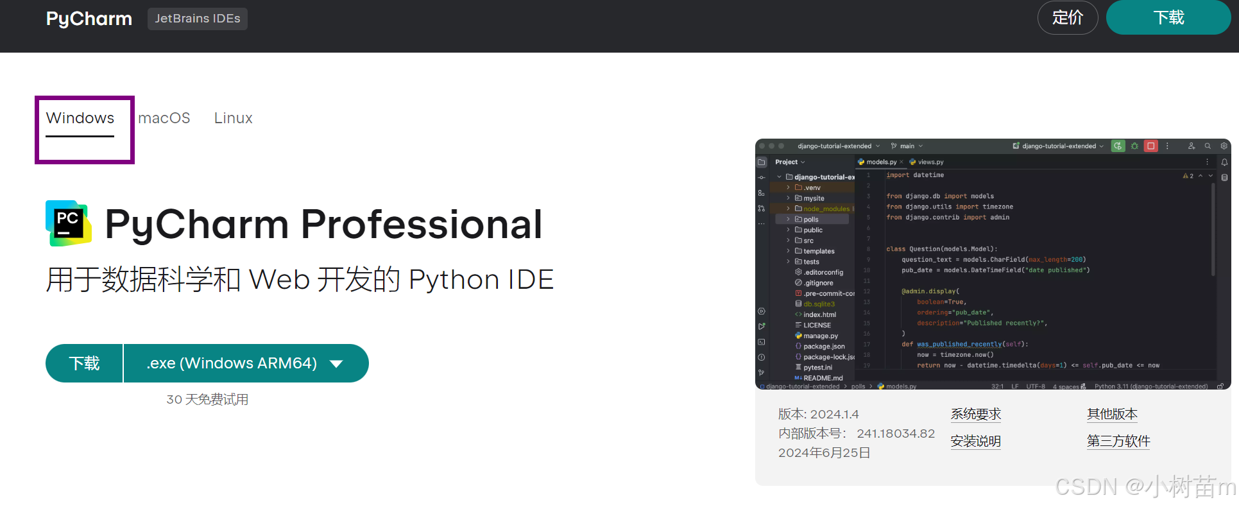Click the read-only lock icon in status bar
This screenshot has width=1239, height=507.
(1220, 386)
